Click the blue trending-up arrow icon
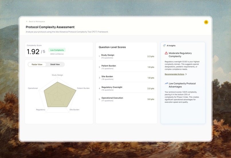The height and width of the screenshot is (158, 231). [166, 83]
